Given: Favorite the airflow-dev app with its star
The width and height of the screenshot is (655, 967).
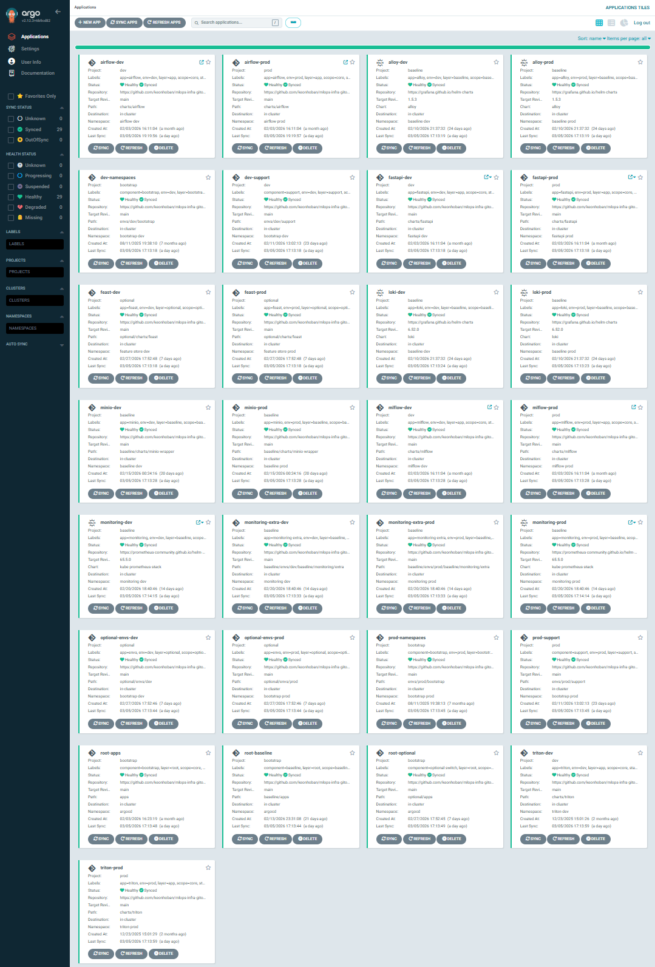Looking at the screenshot, I should 208,63.
